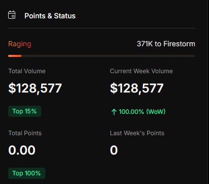Click the unfilled gray progress bar track
209x184 pixels.
pyautogui.click(x=108, y=56)
